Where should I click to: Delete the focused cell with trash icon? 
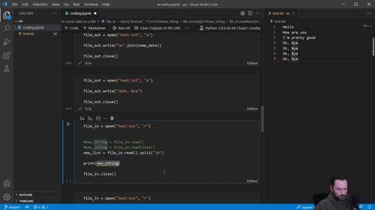click(112, 118)
